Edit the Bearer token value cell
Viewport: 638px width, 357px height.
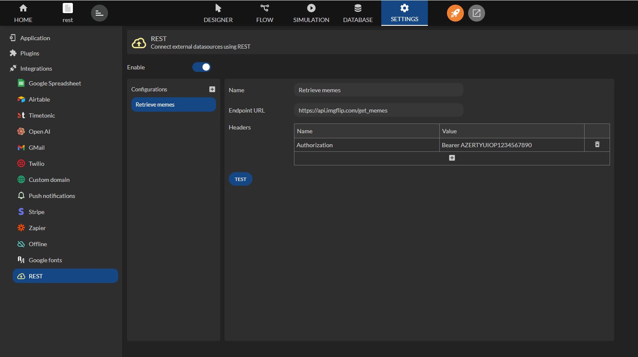point(512,145)
